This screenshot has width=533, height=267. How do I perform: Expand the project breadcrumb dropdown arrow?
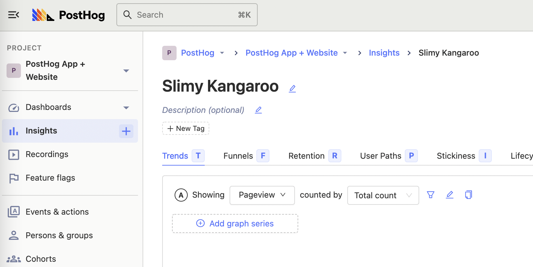coord(345,53)
